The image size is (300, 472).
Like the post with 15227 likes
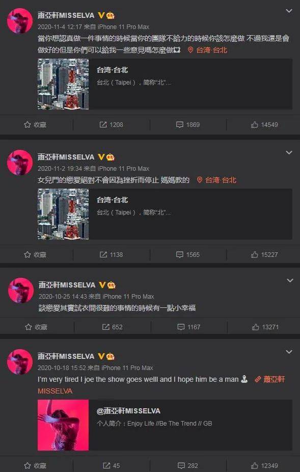(264, 255)
